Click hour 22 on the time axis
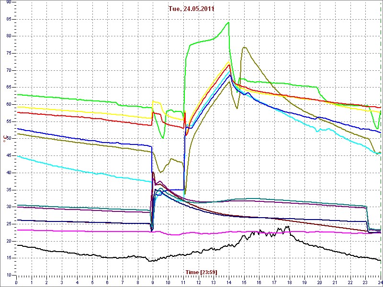This screenshot has height=287, width=383. point(349,282)
